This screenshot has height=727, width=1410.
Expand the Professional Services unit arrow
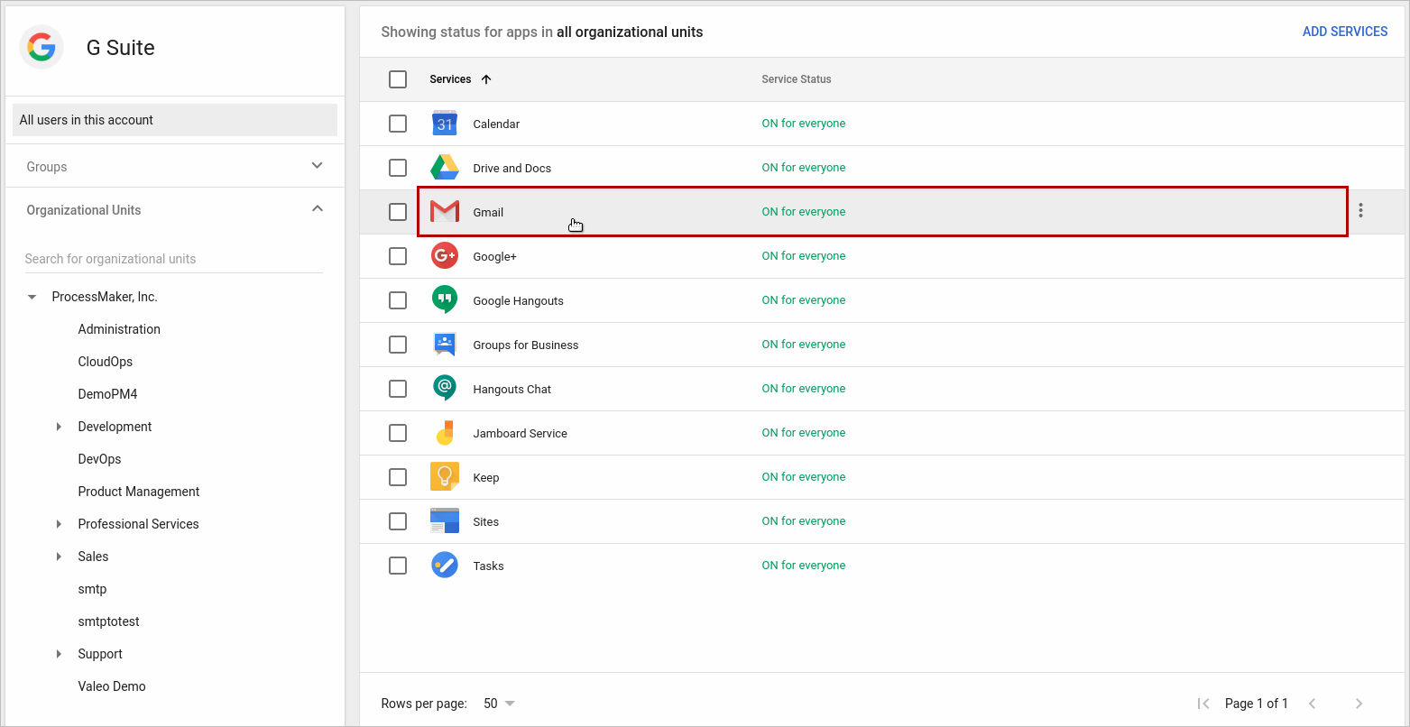click(59, 524)
